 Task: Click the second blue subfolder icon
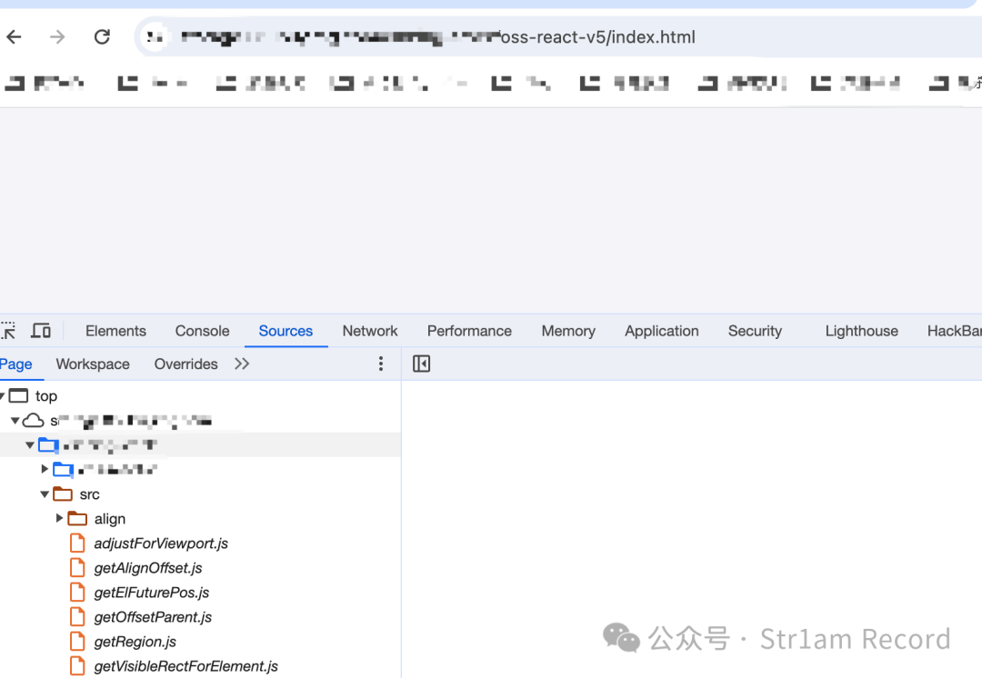(64, 469)
